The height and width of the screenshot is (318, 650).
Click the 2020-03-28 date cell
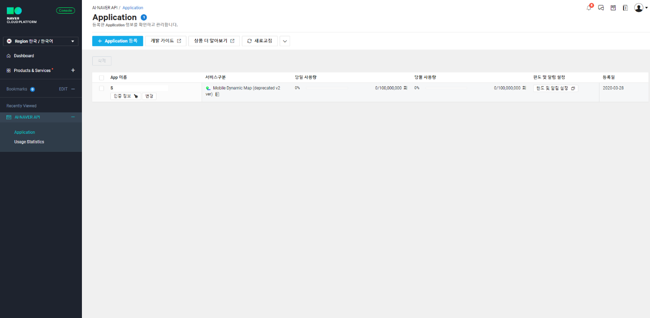(x=613, y=88)
